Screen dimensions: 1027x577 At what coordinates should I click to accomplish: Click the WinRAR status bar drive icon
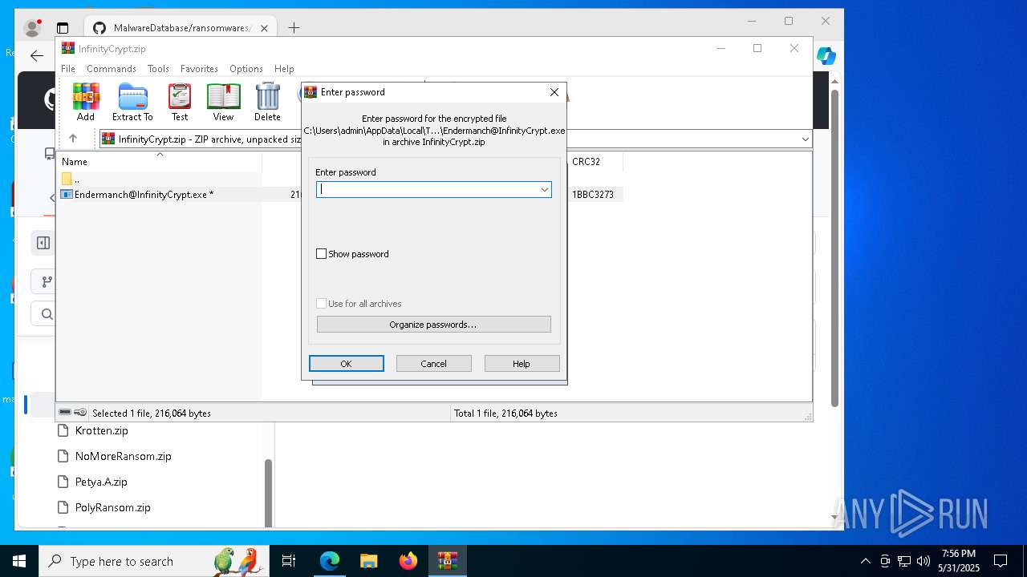[65, 413]
